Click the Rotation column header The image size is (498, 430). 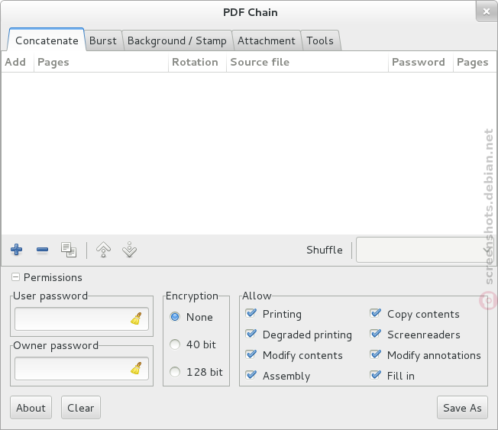pos(197,62)
